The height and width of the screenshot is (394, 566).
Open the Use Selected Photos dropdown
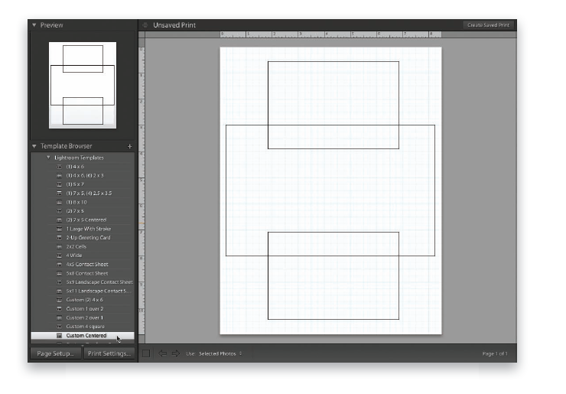point(220,353)
